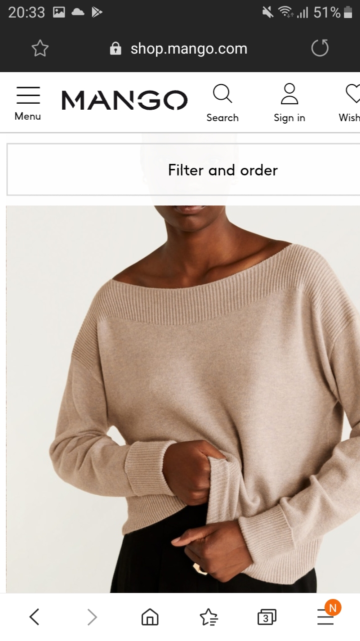
Task: Reload the page with refresh icon
Action: (x=320, y=48)
